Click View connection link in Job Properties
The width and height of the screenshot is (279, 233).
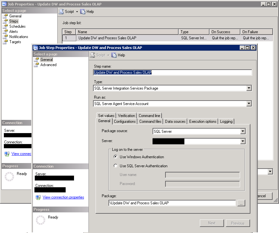(21, 154)
